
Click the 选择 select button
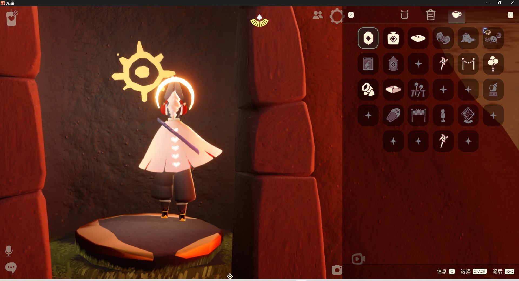coord(474,271)
